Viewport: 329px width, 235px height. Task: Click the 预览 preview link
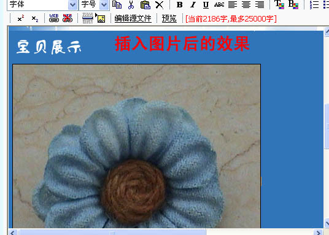pos(169,18)
